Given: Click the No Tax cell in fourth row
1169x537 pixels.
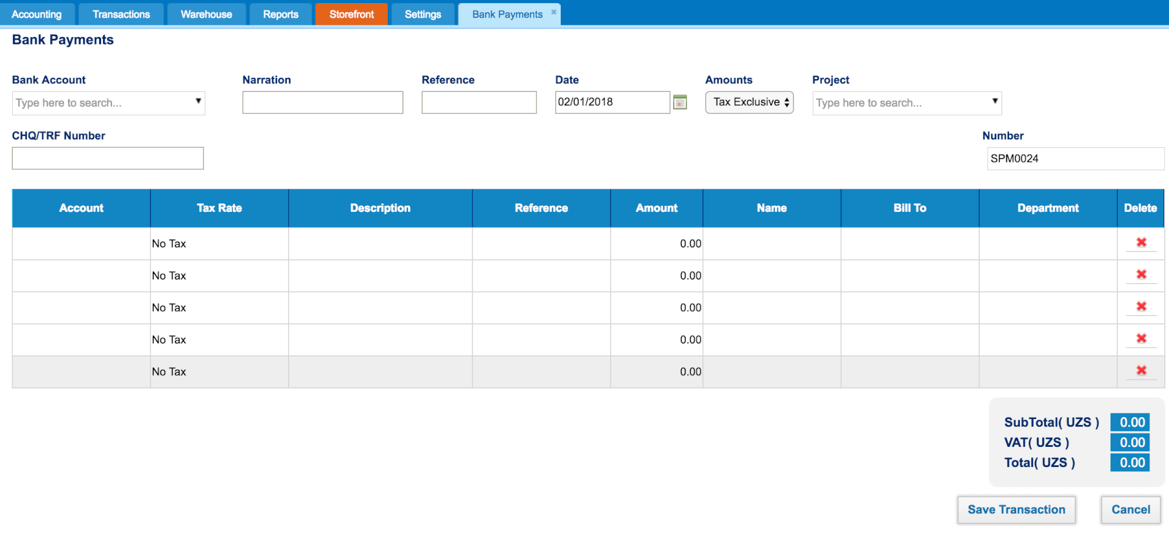Looking at the screenshot, I should click(x=219, y=340).
